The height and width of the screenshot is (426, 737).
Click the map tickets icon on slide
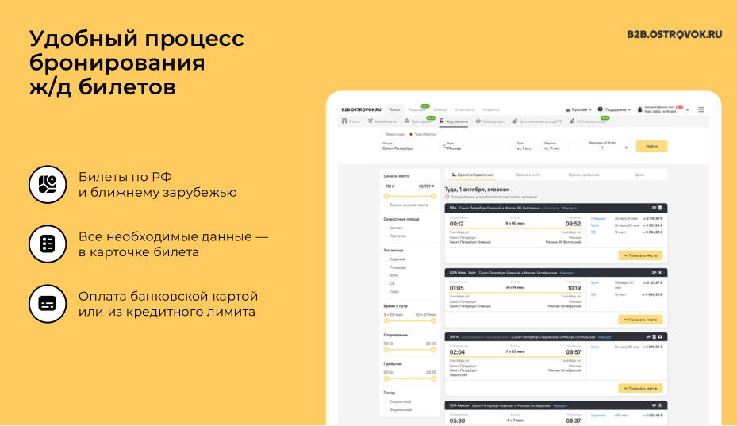tap(48, 184)
